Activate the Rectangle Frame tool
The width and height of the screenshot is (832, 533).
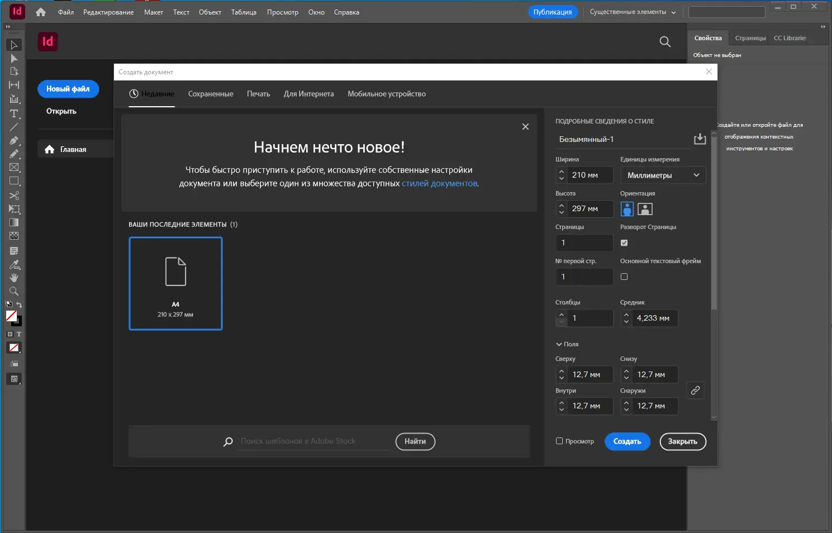click(14, 167)
